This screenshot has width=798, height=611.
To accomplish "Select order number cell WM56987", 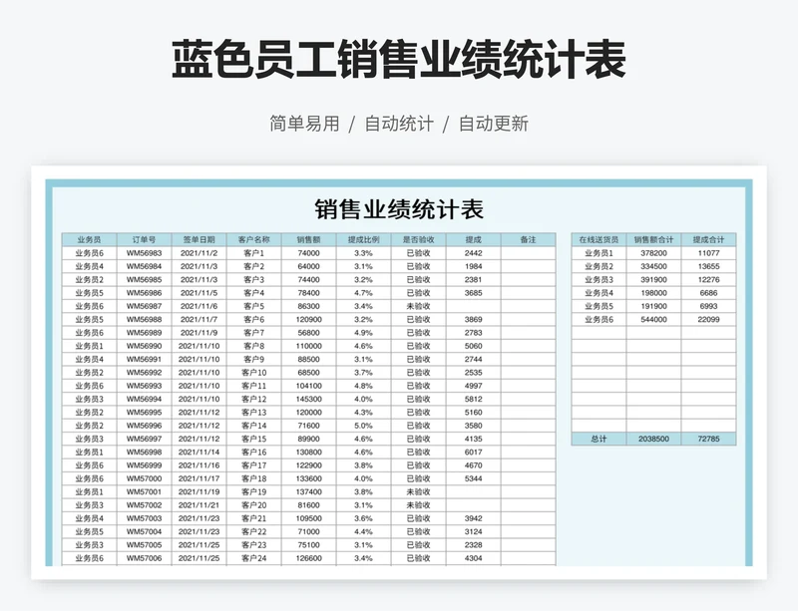I will [x=144, y=306].
